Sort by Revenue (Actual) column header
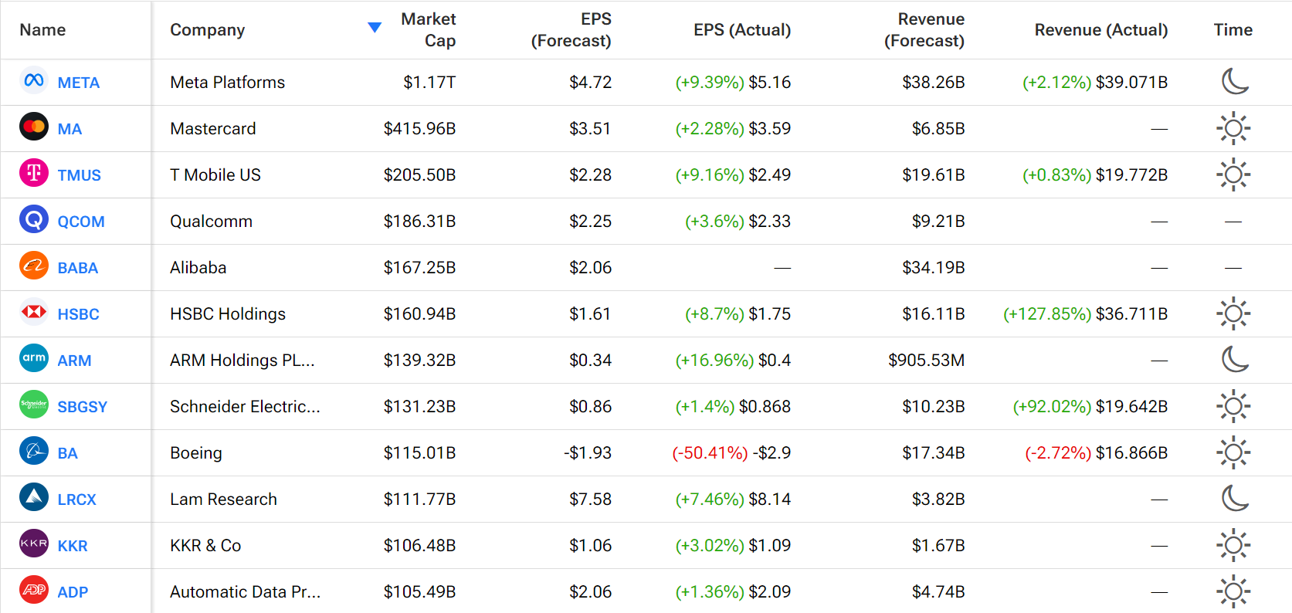This screenshot has height=613, width=1292. pos(1101,30)
